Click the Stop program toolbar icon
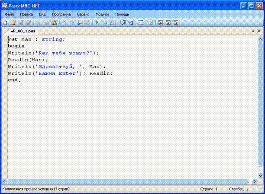265x194 pixels. tap(105, 22)
